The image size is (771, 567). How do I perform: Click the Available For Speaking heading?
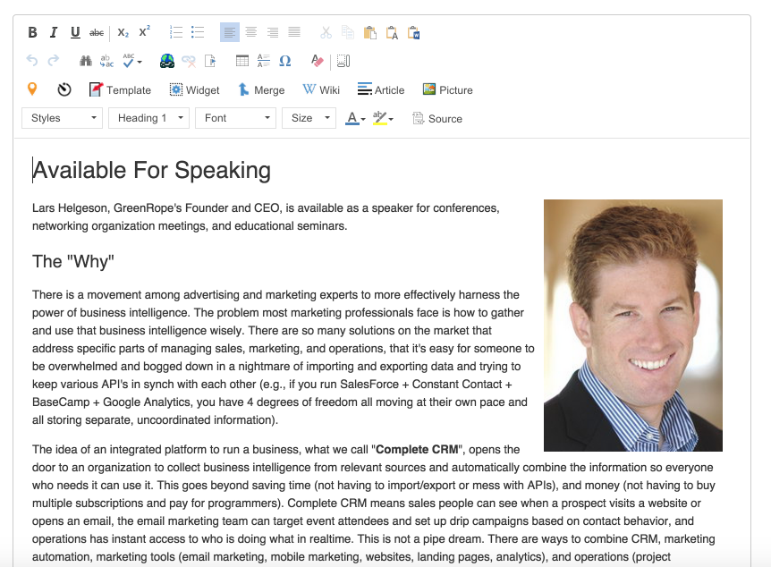point(151,170)
